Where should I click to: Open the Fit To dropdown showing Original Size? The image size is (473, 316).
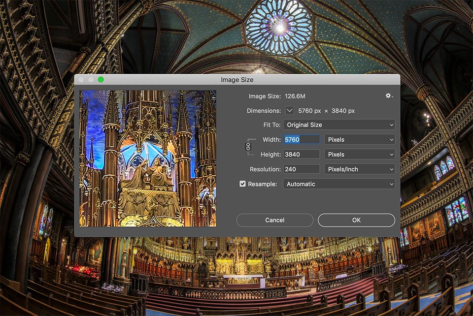tap(339, 125)
